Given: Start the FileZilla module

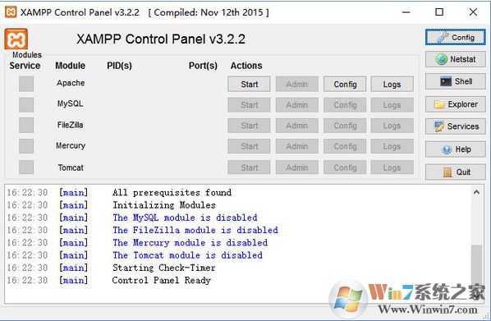Looking at the screenshot, I should pyautogui.click(x=249, y=126).
